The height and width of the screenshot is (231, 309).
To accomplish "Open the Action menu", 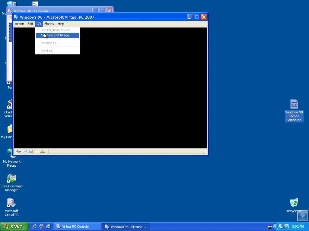I will pos(19,24).
